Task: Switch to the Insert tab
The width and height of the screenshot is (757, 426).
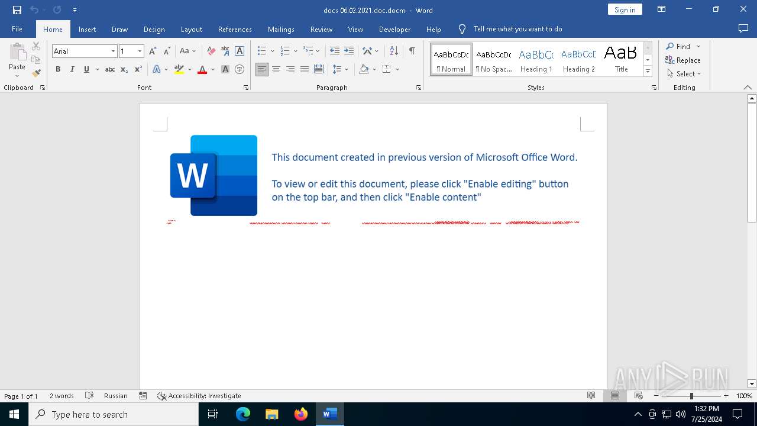Action: (x=87, y=29)
